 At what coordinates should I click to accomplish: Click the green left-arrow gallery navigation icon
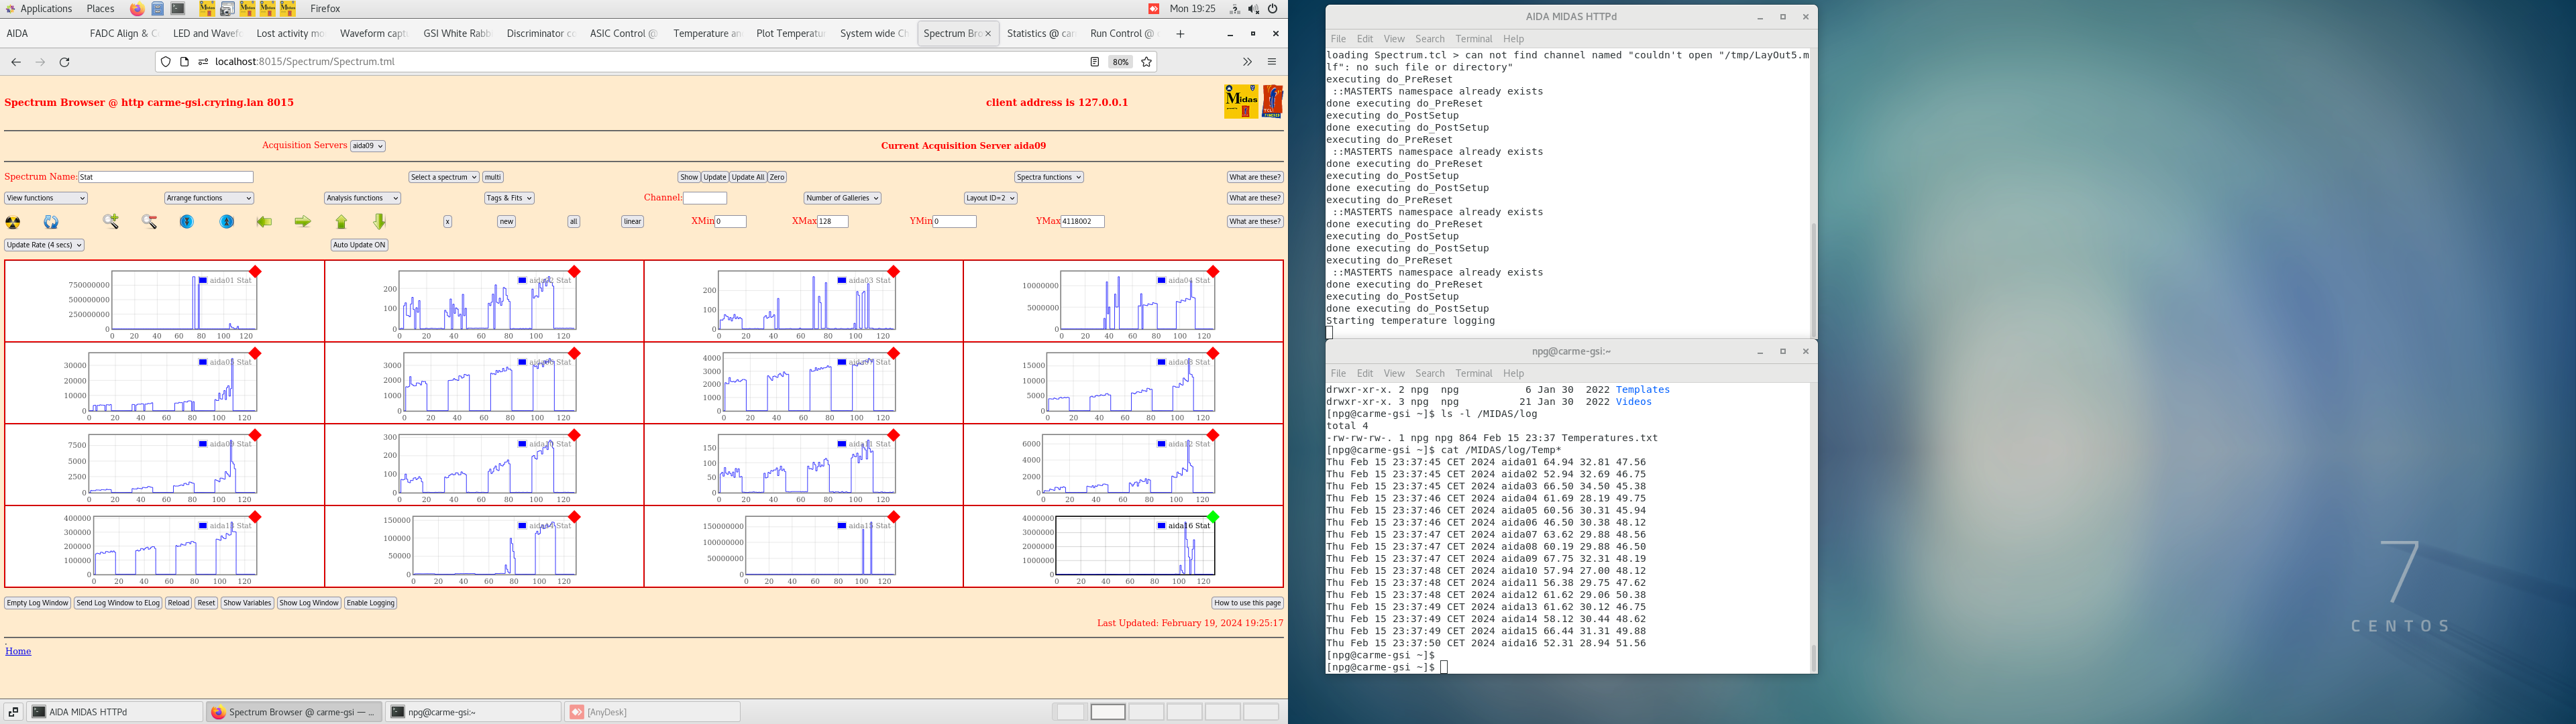[x=265, y=222]
